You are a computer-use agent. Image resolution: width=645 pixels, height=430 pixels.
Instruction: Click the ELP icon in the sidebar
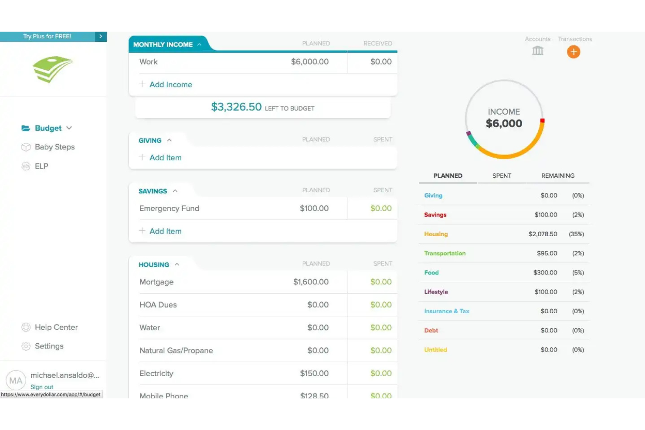pos(25,166)
